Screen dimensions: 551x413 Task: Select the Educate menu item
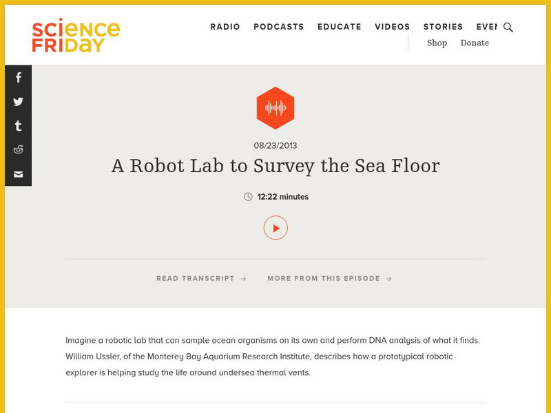coord(339,27)
